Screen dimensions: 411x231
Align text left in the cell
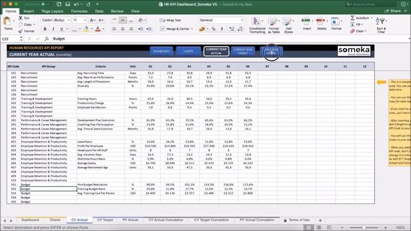tap(114, 29)
